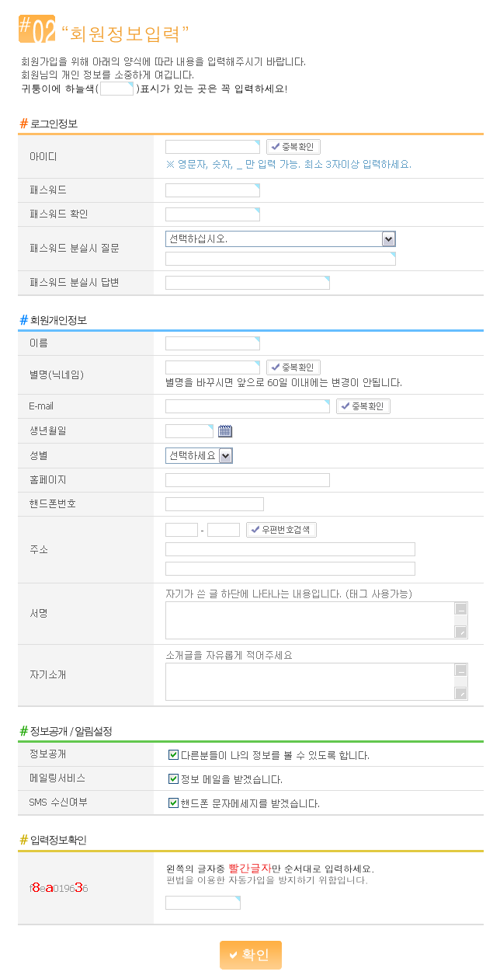Click 중복확인 next to the 아이디 field
This screenshot has height=975, width=500.
click(x=293, y=147)
